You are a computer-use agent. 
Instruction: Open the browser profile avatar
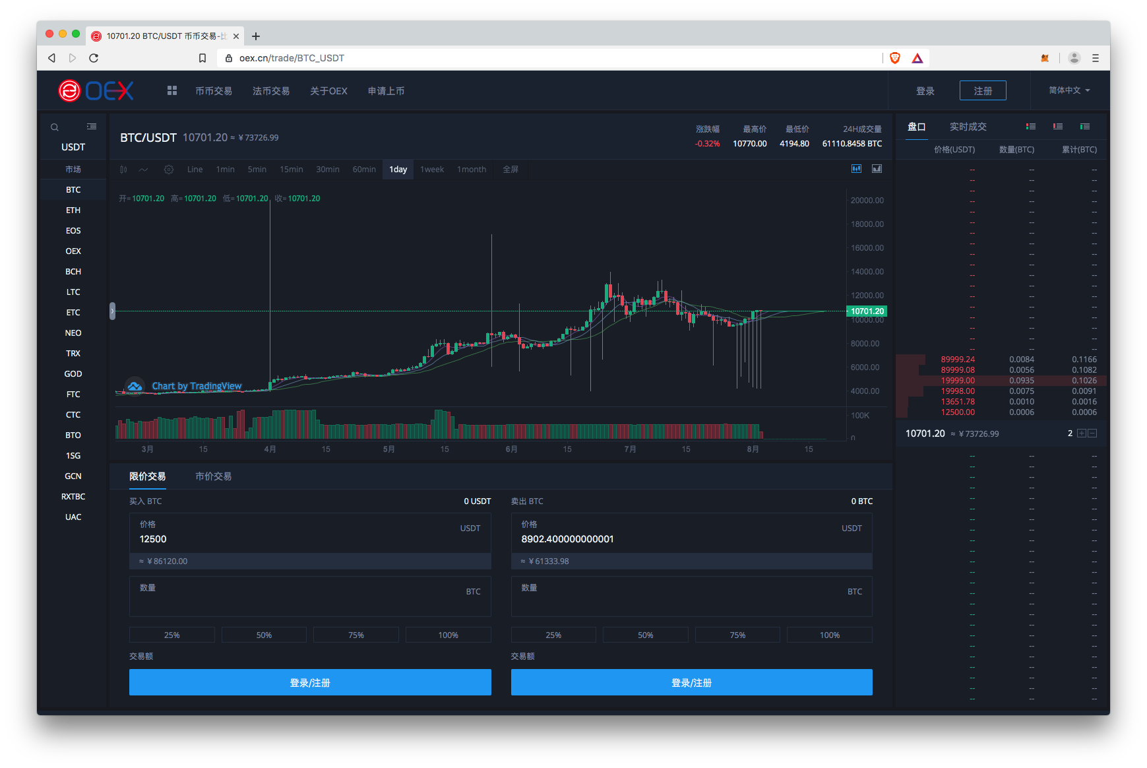click(x=1074, y=58)
